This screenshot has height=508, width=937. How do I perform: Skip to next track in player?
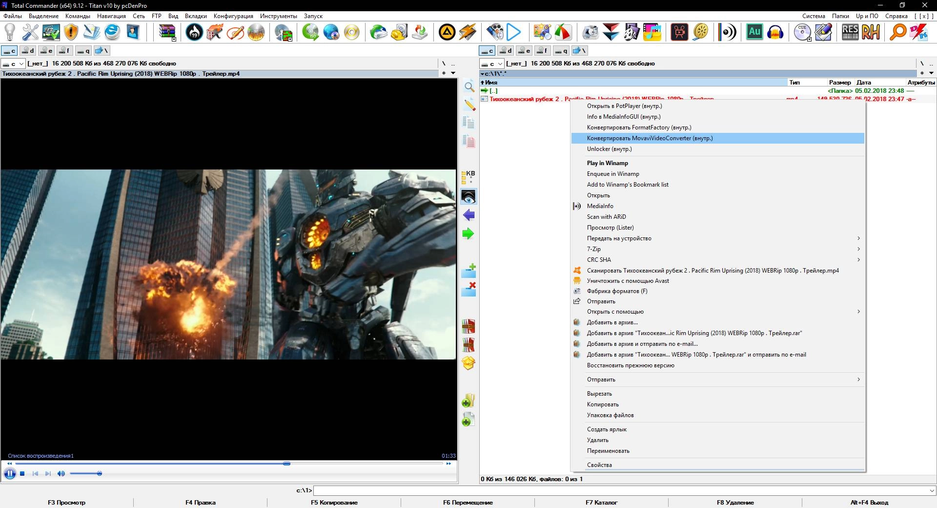pos(48,473)
